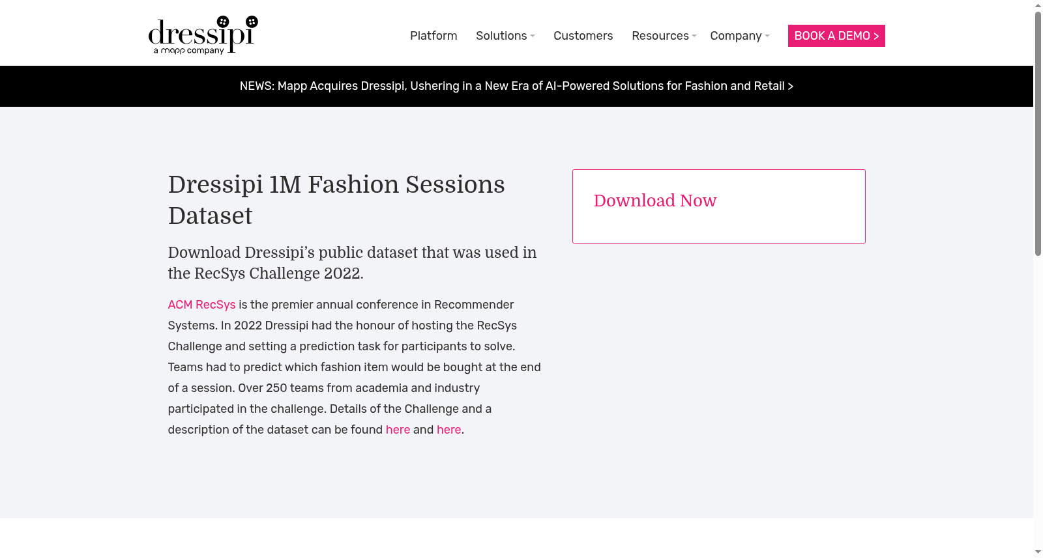This screenshot has height=558, width=1043.
Task: Expand the Solutions dropdown
Action: point(505,36)
